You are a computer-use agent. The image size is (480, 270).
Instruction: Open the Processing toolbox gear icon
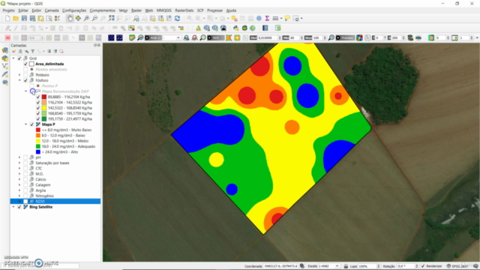(x=259, y=19)
